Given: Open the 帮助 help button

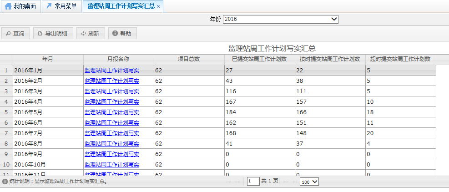Looking at the screenshot, I should (122, 33).
